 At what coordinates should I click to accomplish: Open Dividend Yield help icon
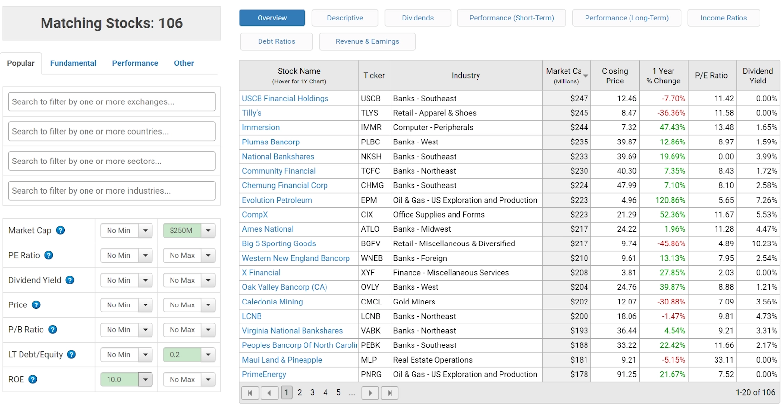[x=70, y=280]
